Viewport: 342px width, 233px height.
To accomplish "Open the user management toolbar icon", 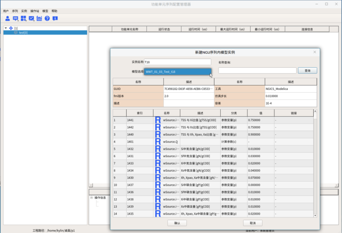I will pyautogui.click(x=8, y=18).
